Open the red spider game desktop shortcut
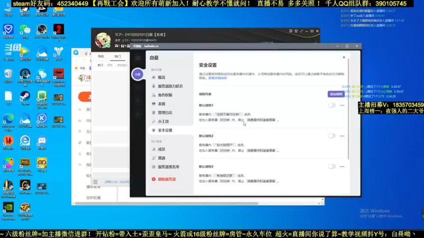The image size is (424, 238). pos(59,77)
